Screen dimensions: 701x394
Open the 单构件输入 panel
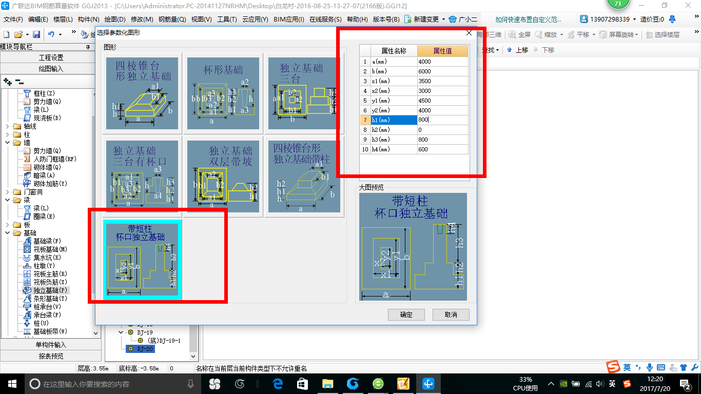[51, 345]
